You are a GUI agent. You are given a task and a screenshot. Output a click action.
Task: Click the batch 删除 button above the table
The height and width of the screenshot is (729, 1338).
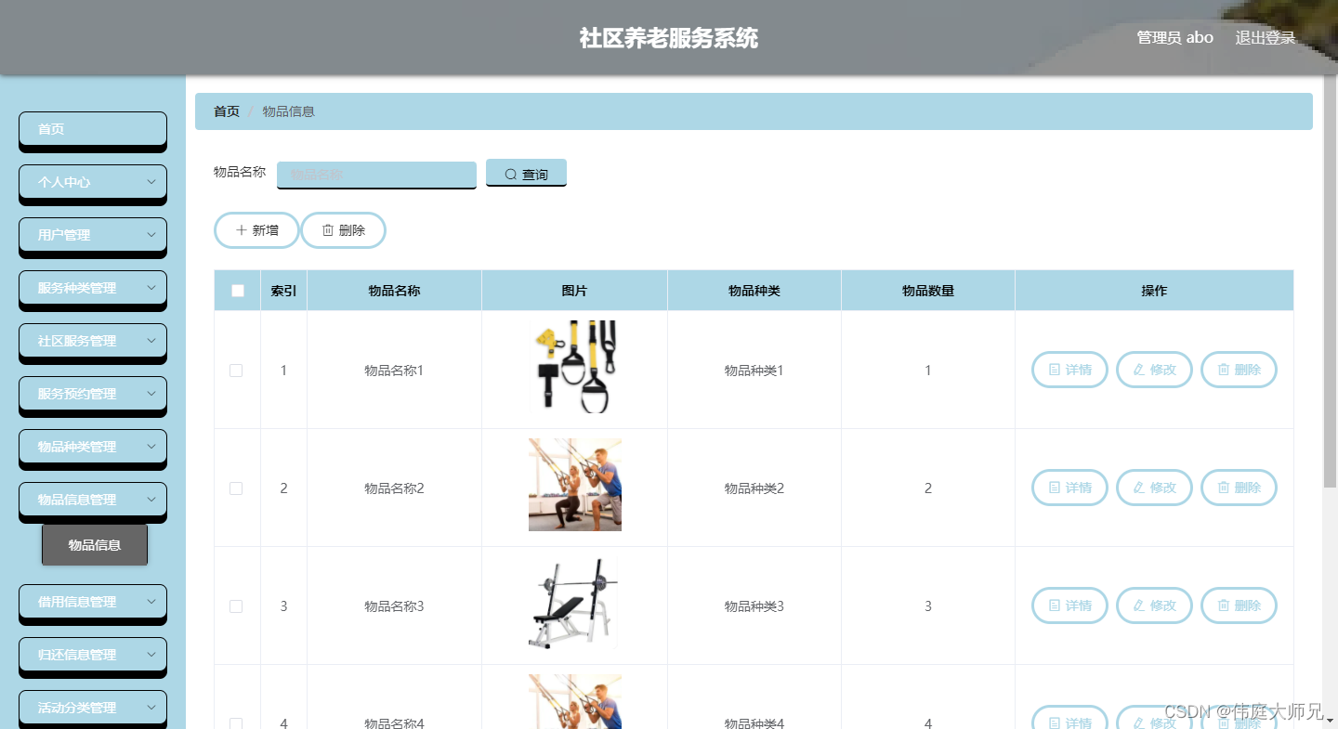tap(343, 230)
